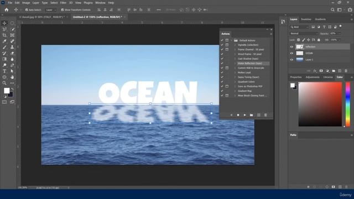The width and height of the screenshot is (354, 199).
Task: Hide the reflection layer
Action: point(291,46)
